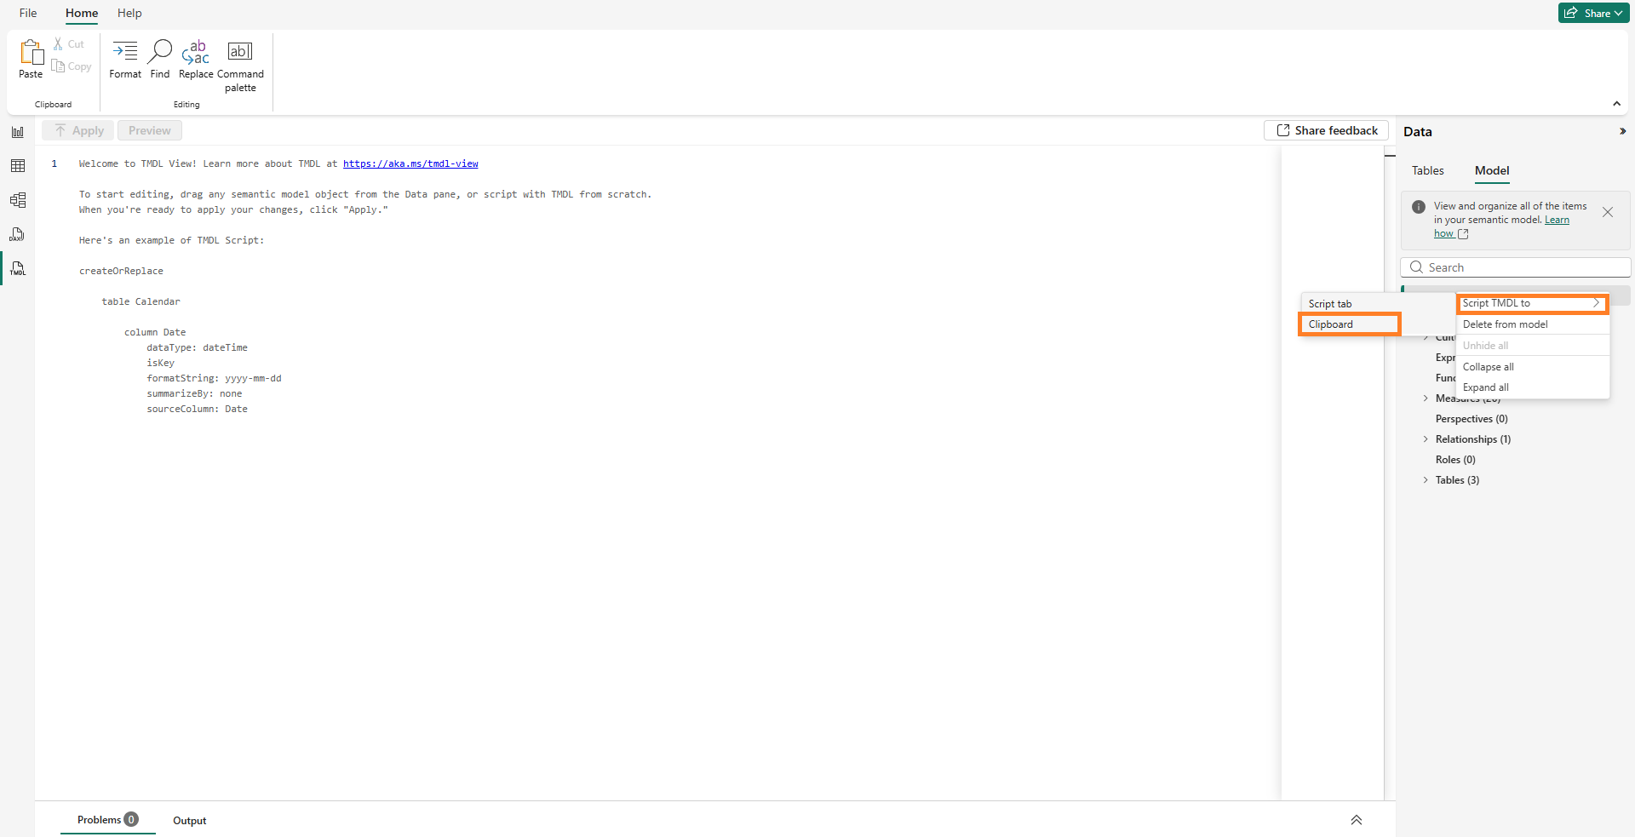
Task: Collapse the Data pane with its arrow
Action: (x=1622, y=131)
